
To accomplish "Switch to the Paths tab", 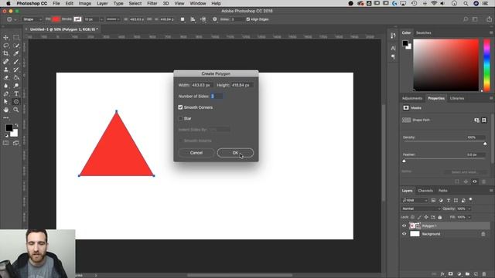I will (x=442, y=191).
